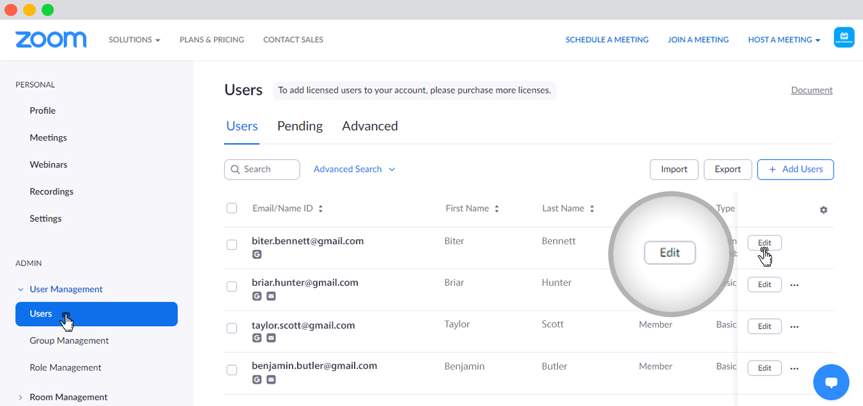
Task: Go to Profile in the sidebar
Action: click(42, 111)
